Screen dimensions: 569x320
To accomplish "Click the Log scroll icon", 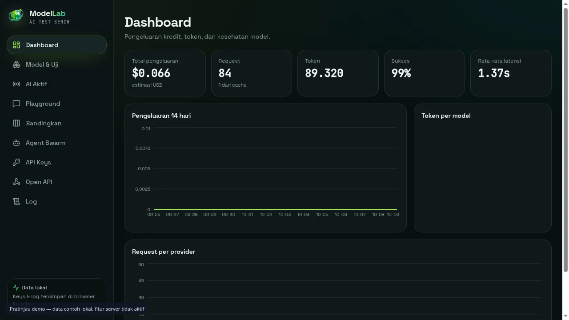I will point(16,201).
